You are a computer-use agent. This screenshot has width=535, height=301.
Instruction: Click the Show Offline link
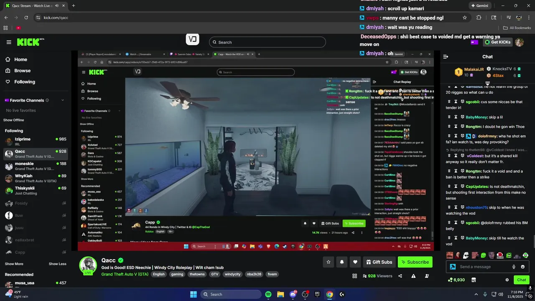pyautogui.click(x=13, y=120)
